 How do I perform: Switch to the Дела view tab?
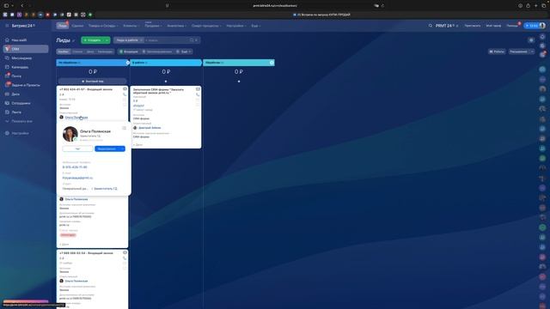point(90,51)
